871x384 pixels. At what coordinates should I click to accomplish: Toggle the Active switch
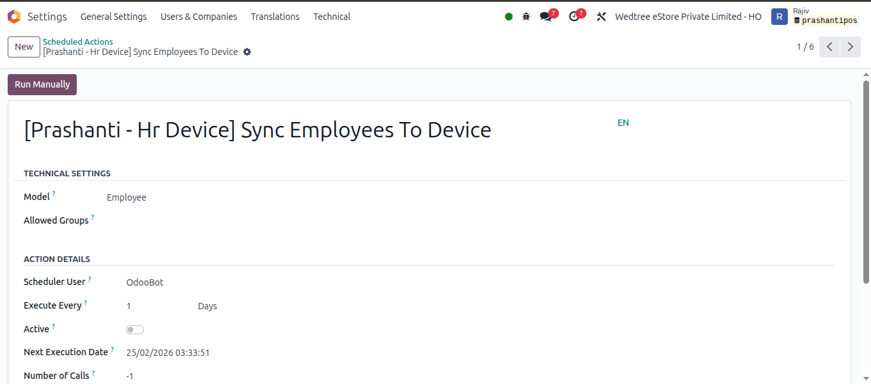pos(135,330)
